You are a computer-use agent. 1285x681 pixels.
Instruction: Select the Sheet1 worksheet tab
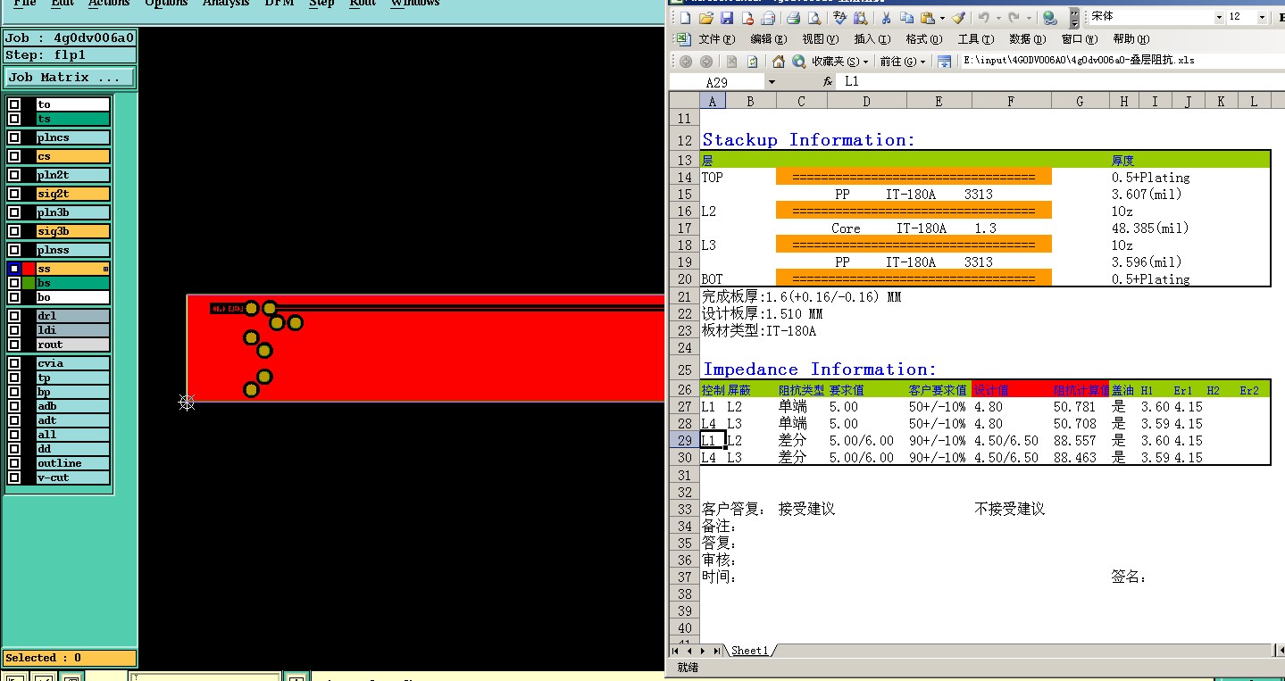tap(749, 651)
